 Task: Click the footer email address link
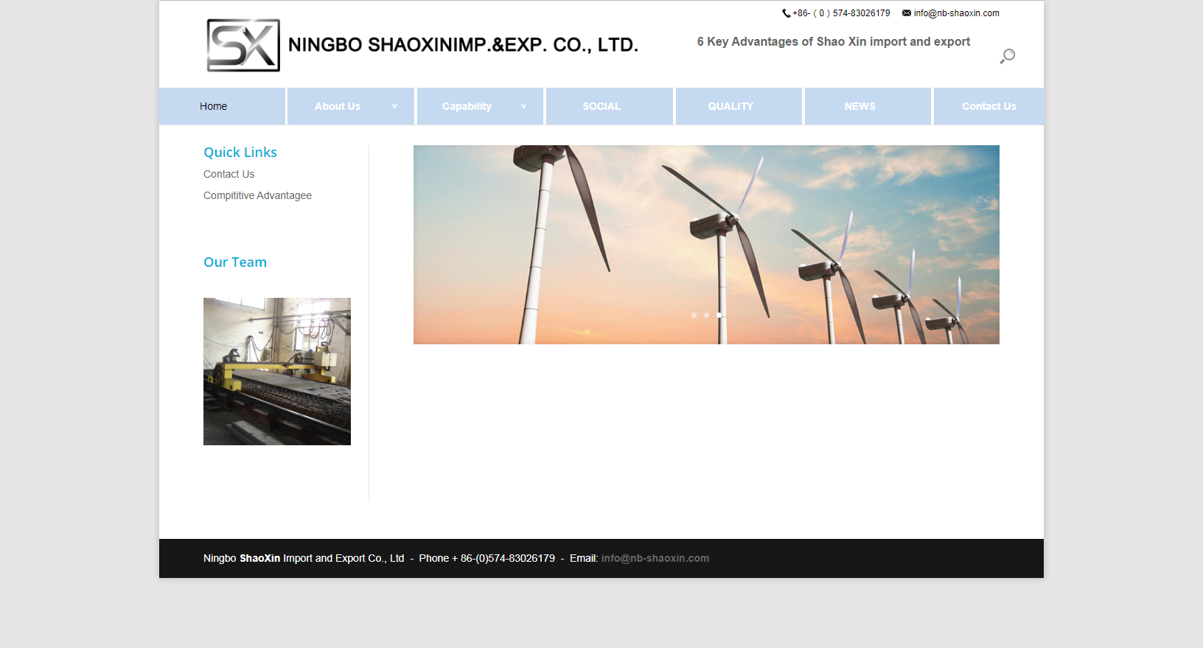[x=655, y=558]
